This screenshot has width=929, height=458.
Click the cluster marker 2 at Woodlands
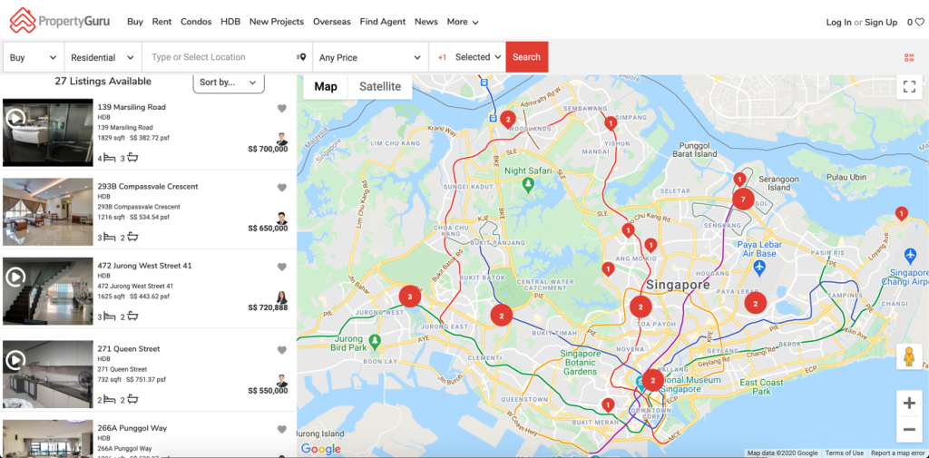click(x=507, y=119)
